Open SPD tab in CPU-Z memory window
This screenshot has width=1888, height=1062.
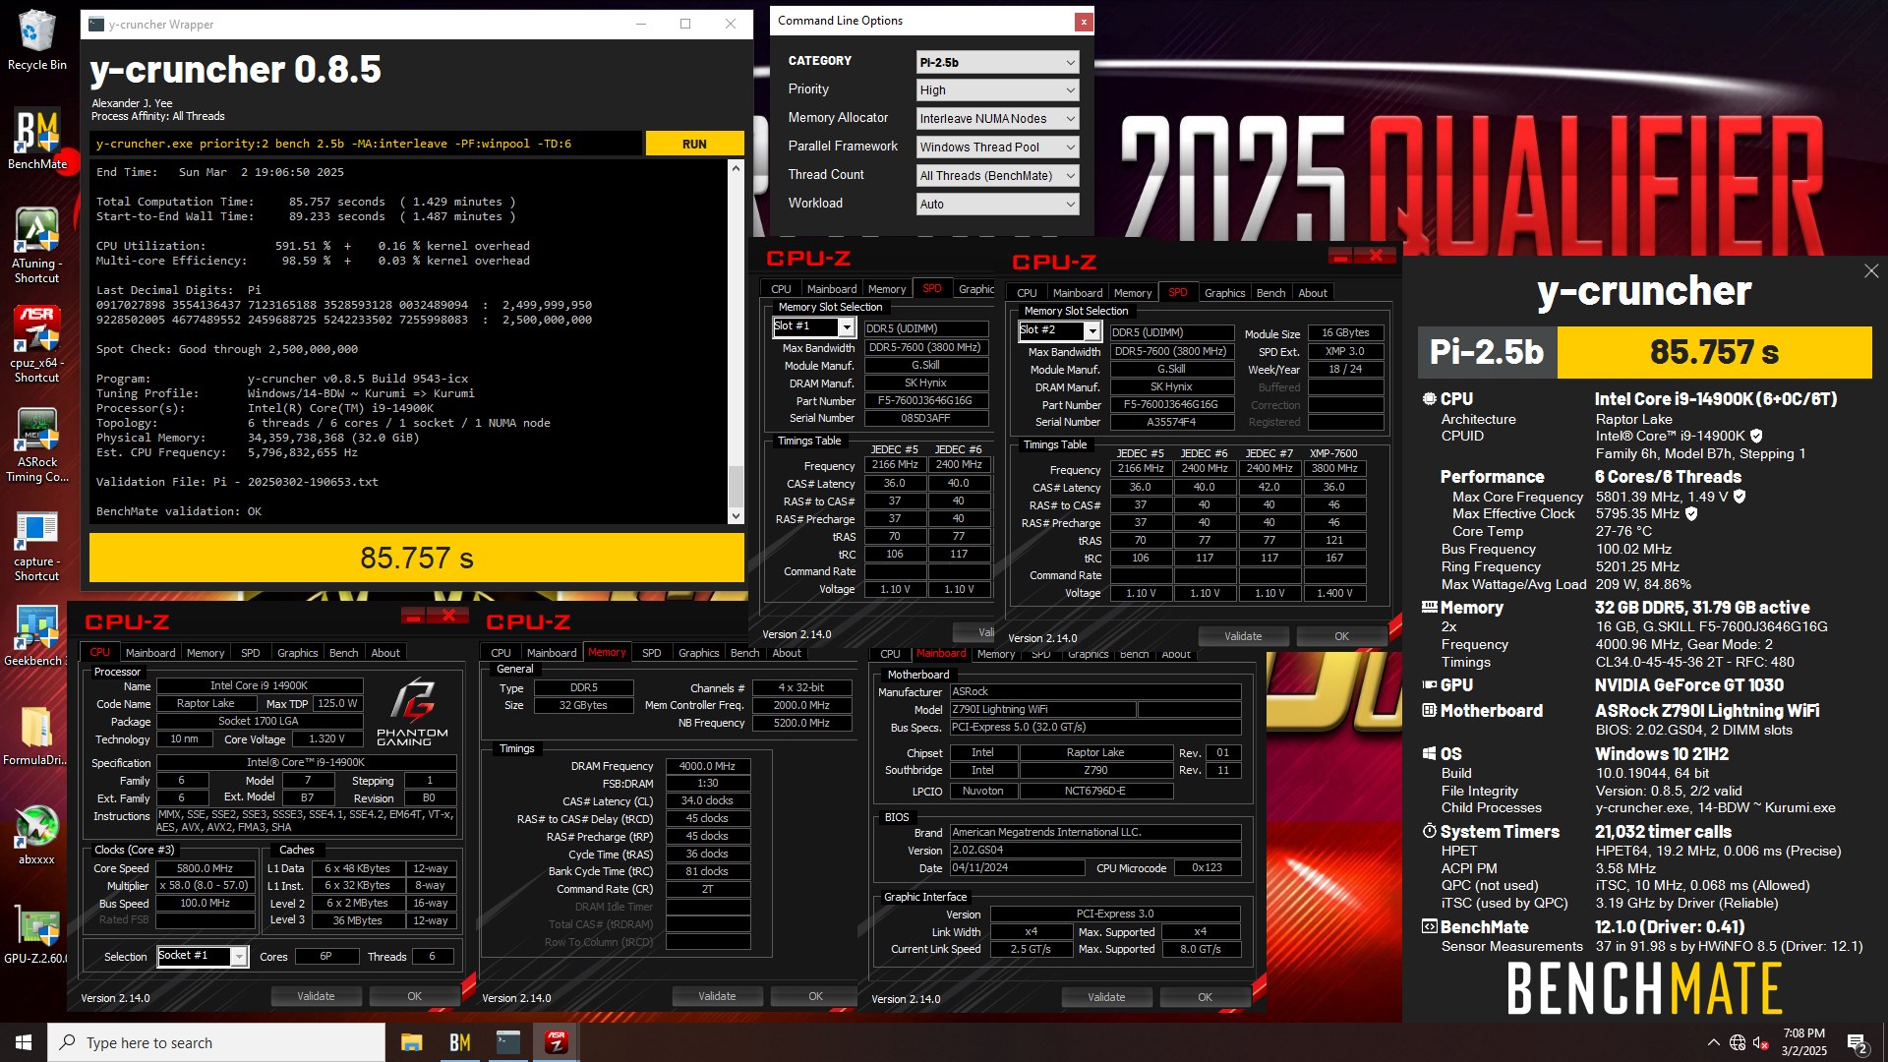point(651,653)
